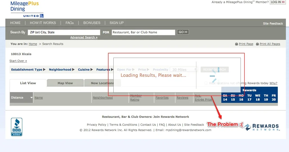Open the About Us footer link
This screenshot has height=152, width=289.
pyautogui.click(x=174, y=125)
